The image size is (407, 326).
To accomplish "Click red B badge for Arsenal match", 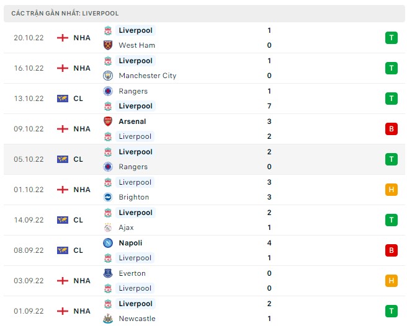I will coord(391,129).
